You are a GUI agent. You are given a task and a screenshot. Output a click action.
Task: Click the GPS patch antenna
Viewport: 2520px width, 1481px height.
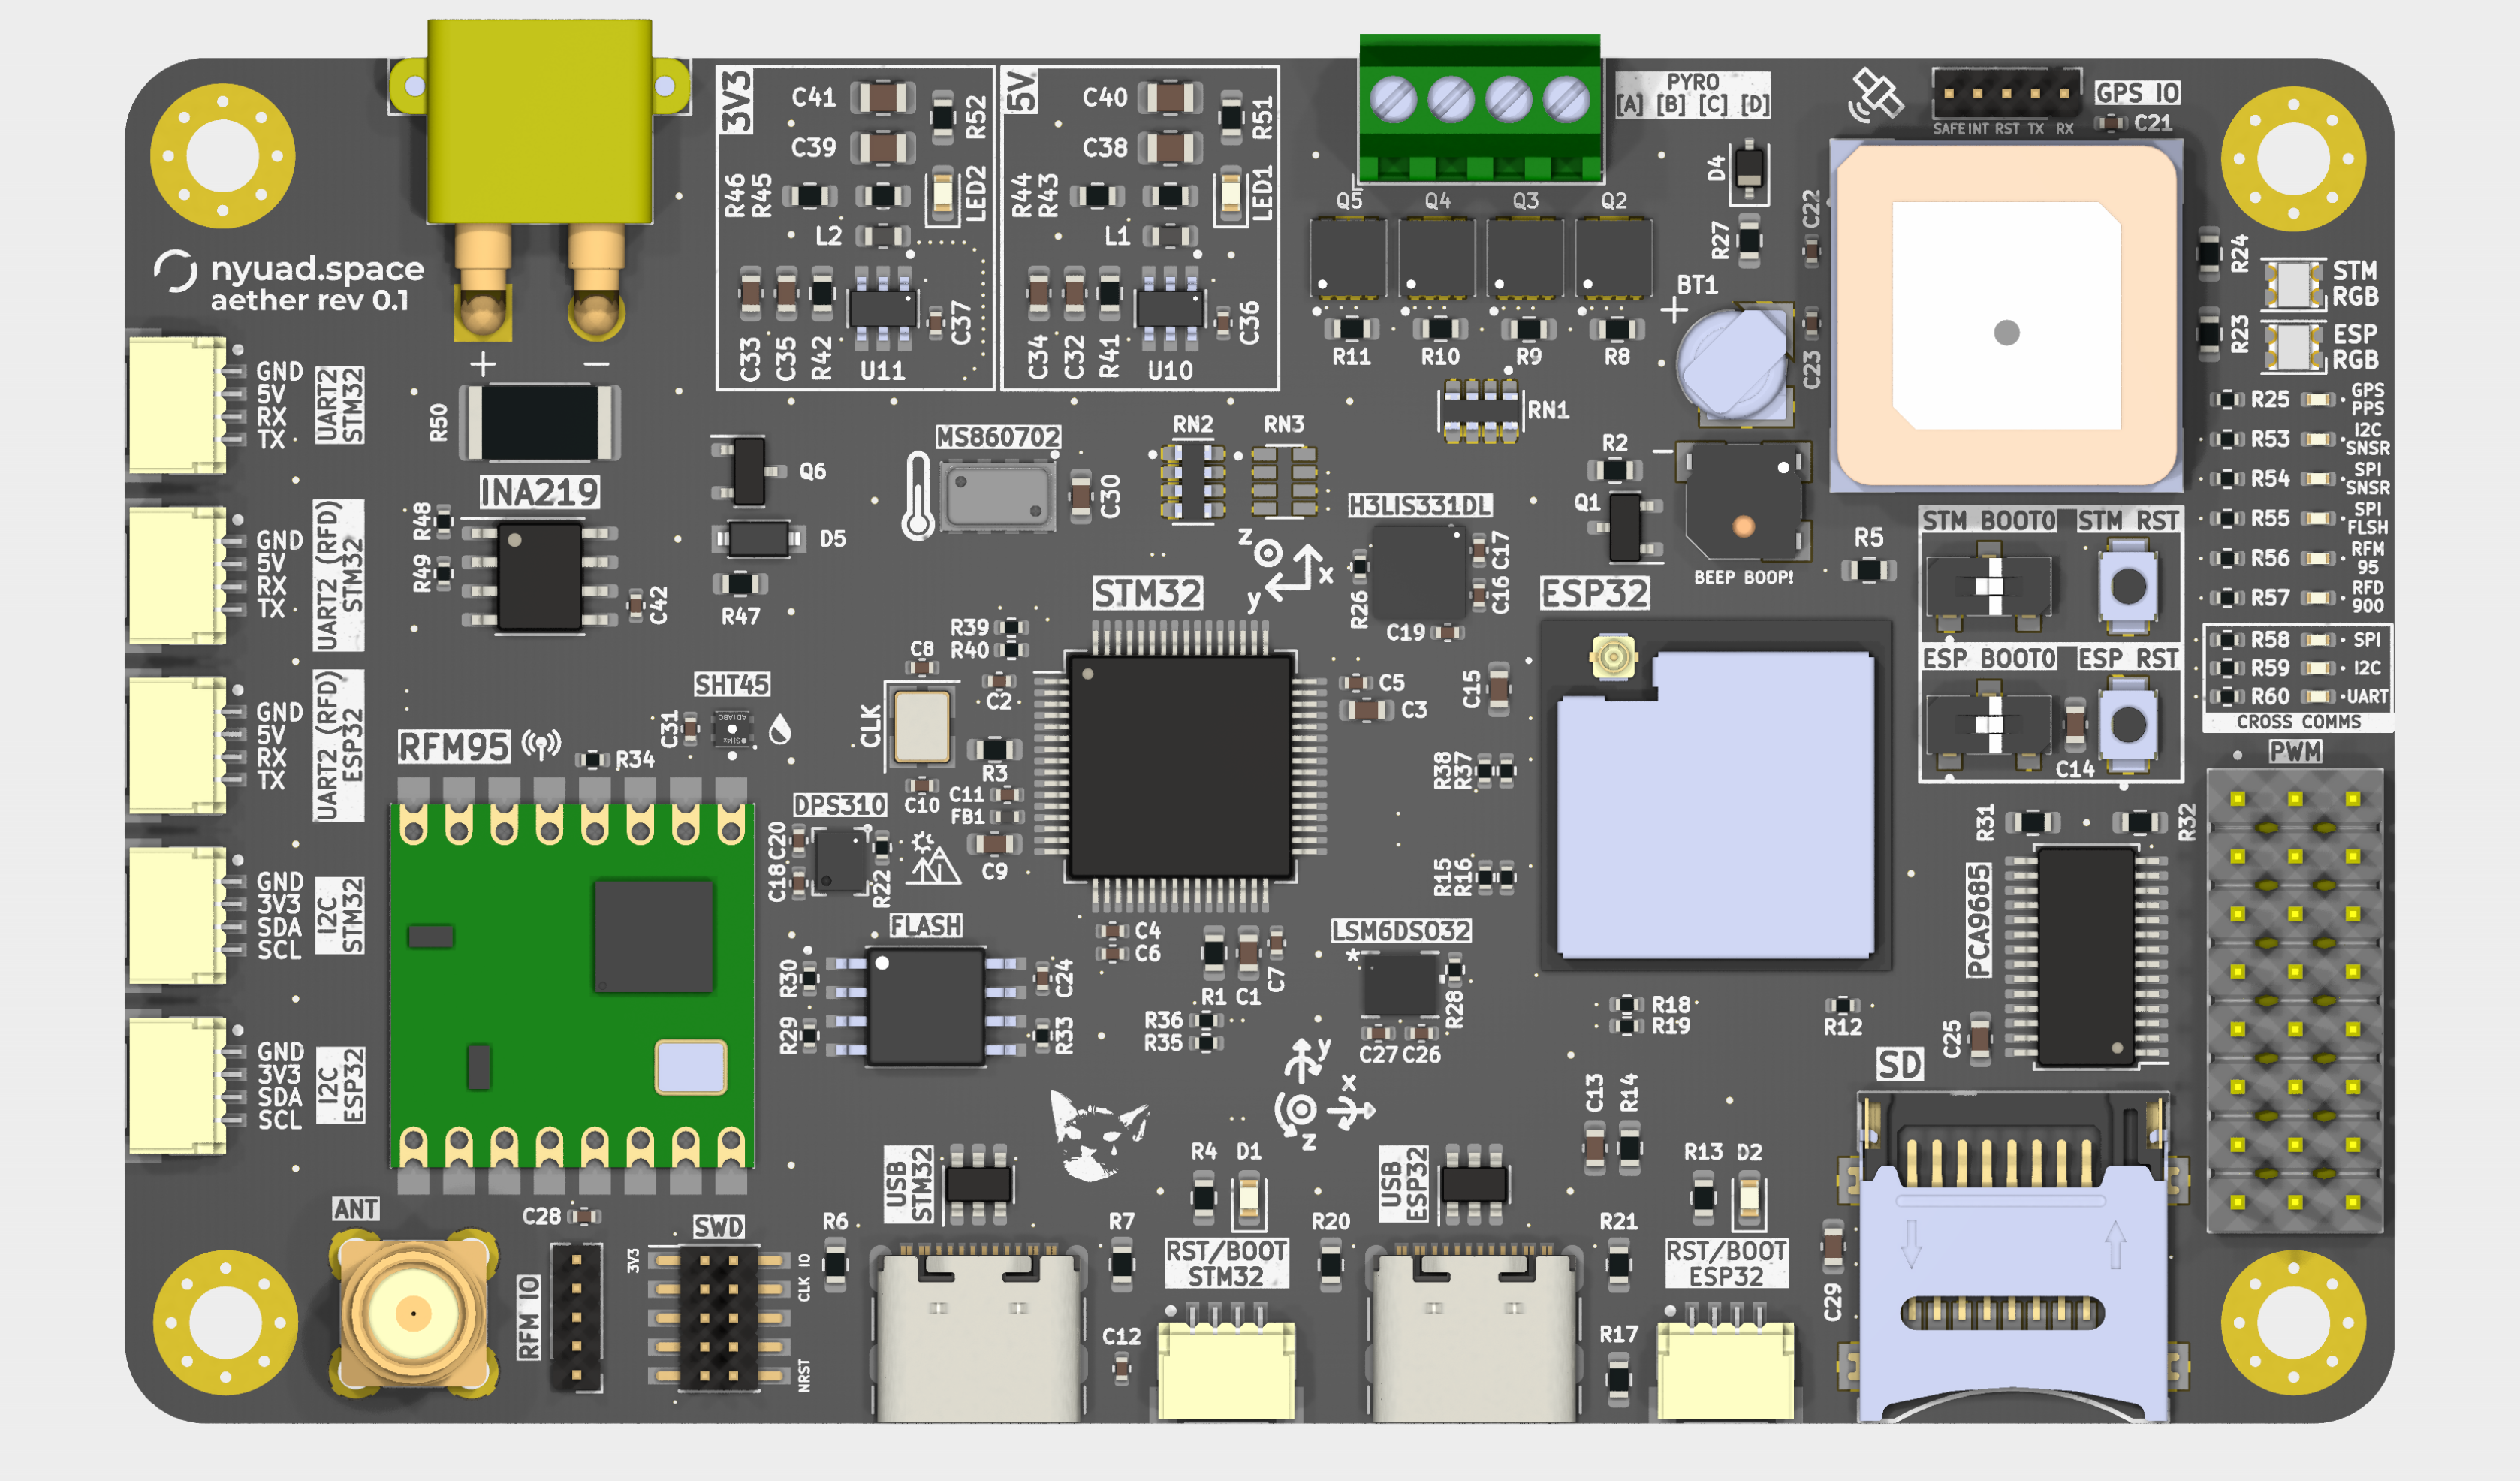pyautogui.click(x=2007, y=315)
